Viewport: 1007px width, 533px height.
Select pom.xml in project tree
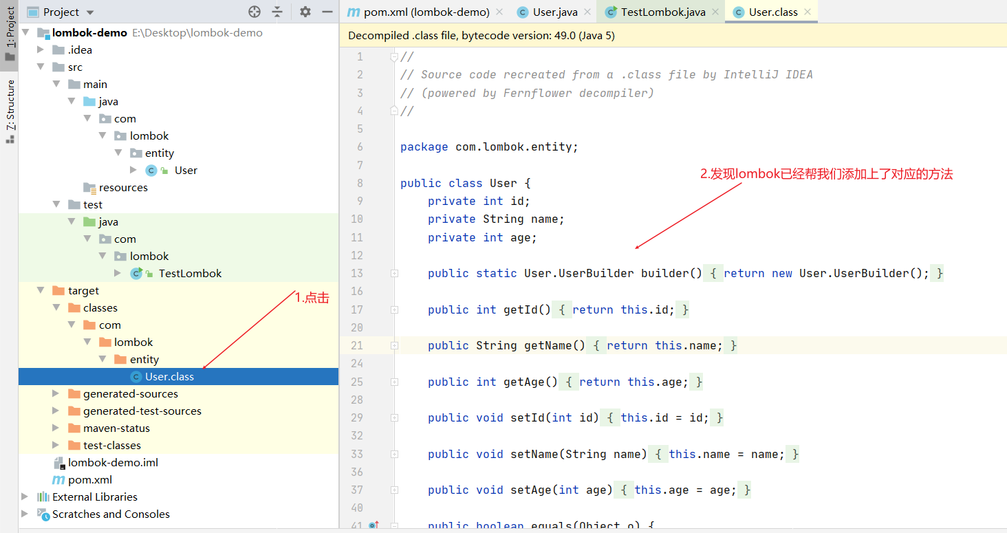tap(90, 479)
